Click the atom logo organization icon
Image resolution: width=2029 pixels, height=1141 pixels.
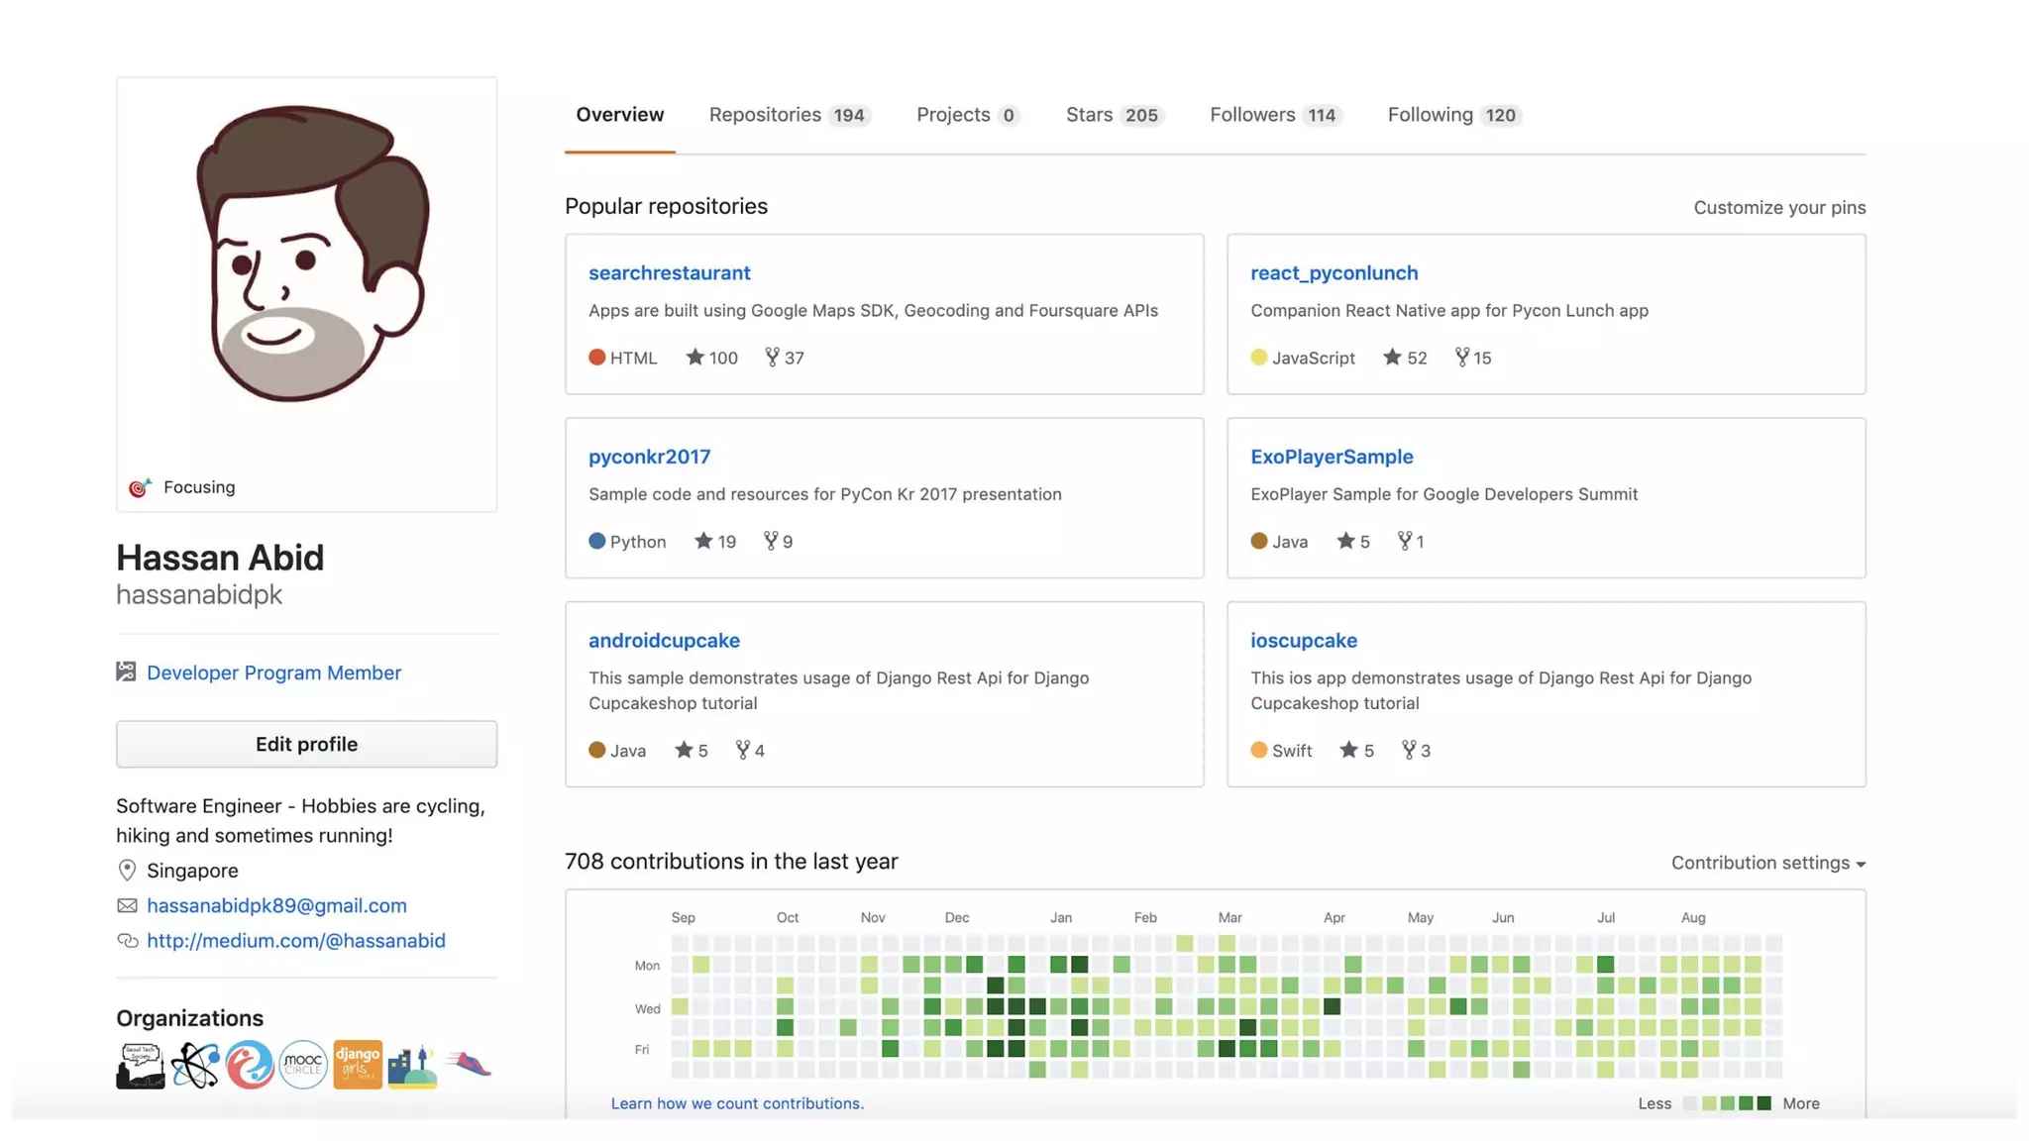click(x=195, y=1066)
